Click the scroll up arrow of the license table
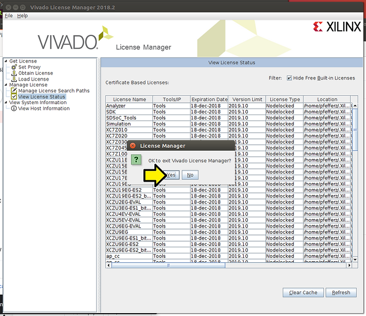Image resolution: width=366 pixels, height=316 pixels. [x=355, y=106]
